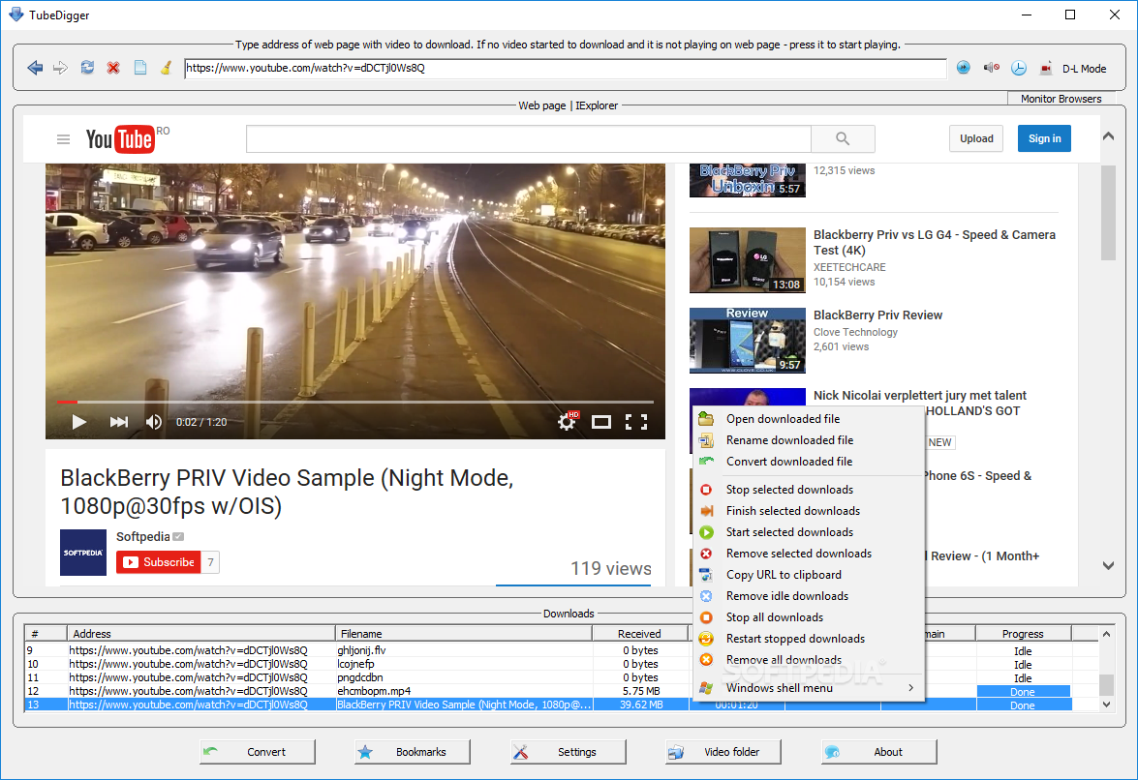The height and width of the screenshot is (780, 1138).
Task: Open a blank page with the sheet icon
Action: click(x=140, y=68)
